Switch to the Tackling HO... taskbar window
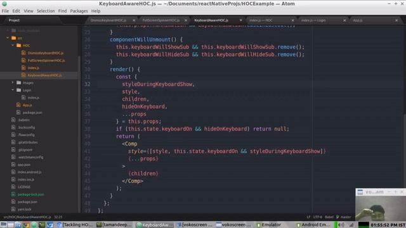This screenshot has width=406, height=228. (75, 225)
